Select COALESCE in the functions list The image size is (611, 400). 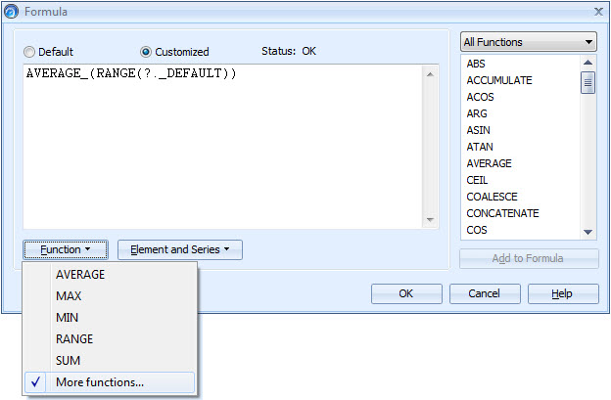pyautogui.click(x=492, y=197)
